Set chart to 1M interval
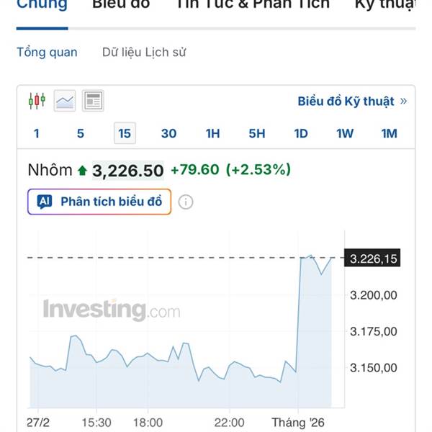 pos(389,133)
